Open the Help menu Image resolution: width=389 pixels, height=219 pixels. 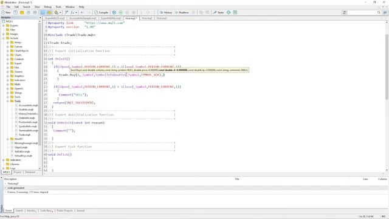(x=81, y=7)
